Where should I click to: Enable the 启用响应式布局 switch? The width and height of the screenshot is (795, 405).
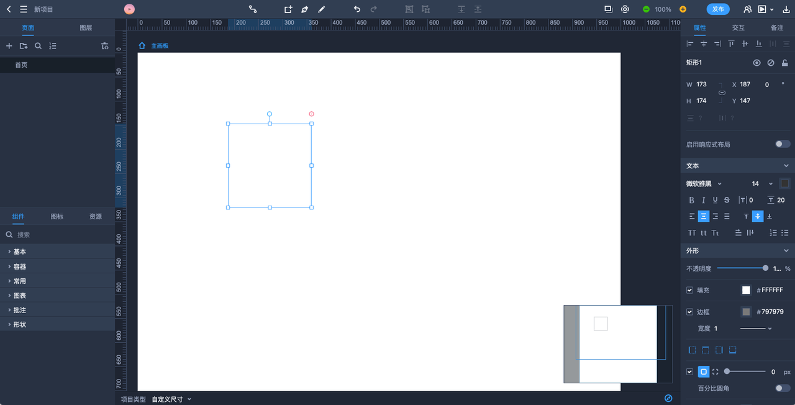(783, 144)
